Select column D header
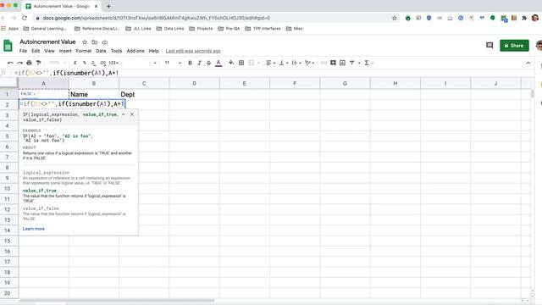Screen dimensions: 542x305 point(194,83)
